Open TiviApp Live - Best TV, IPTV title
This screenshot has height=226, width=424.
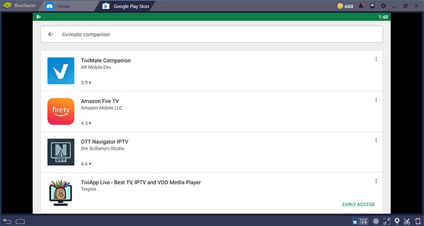point(141,182)
